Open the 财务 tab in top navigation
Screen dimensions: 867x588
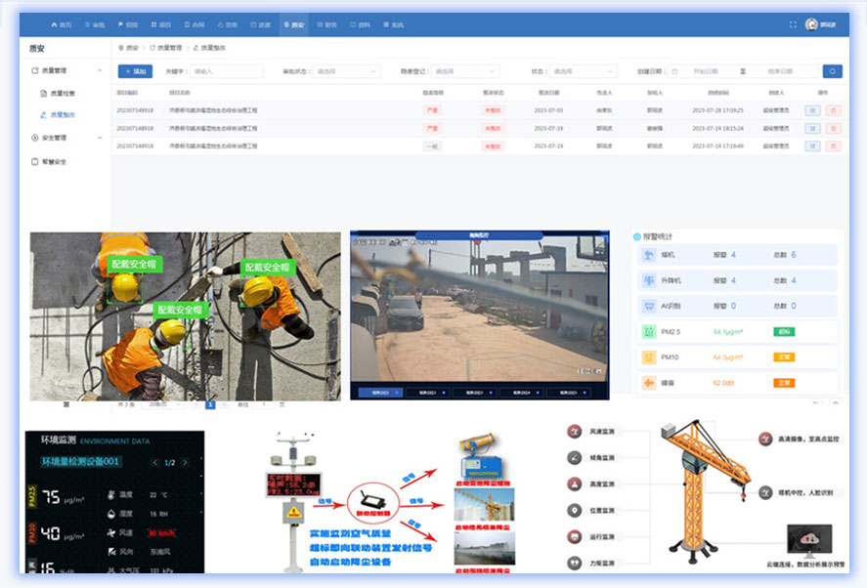point(326,24)
